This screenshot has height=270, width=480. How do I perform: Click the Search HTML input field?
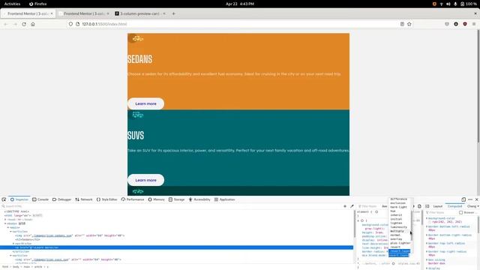(x=172, y=206)
